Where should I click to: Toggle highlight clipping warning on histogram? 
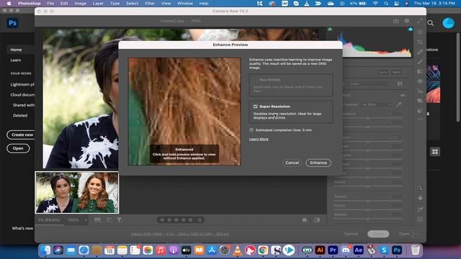(x=411, y=29)
